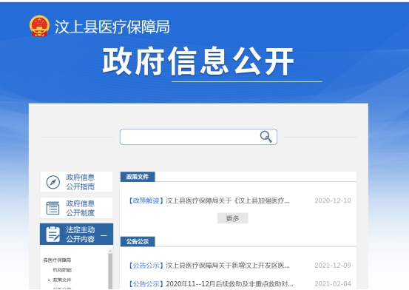Open article 2020年11--12月后续救助及非重点救助对...

(x=229, y=284)
